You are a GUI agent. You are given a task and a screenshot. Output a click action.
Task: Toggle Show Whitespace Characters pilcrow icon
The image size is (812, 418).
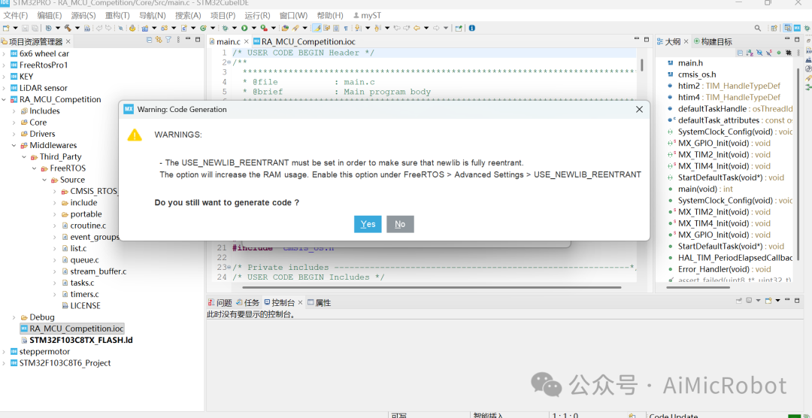pyautogui.click(x=345, y=28)
